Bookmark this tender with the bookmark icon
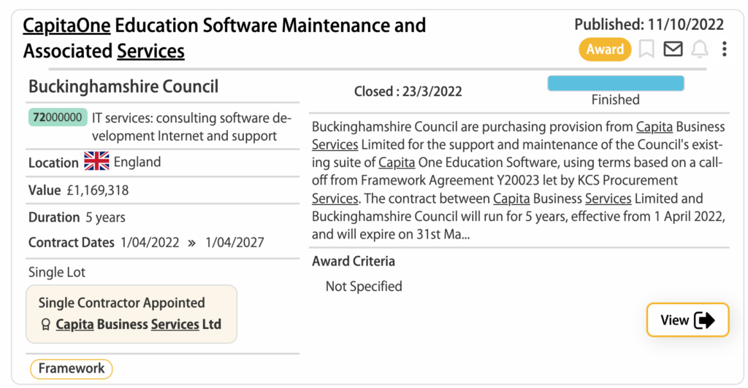Screen dimensions: 748x388 646,49
